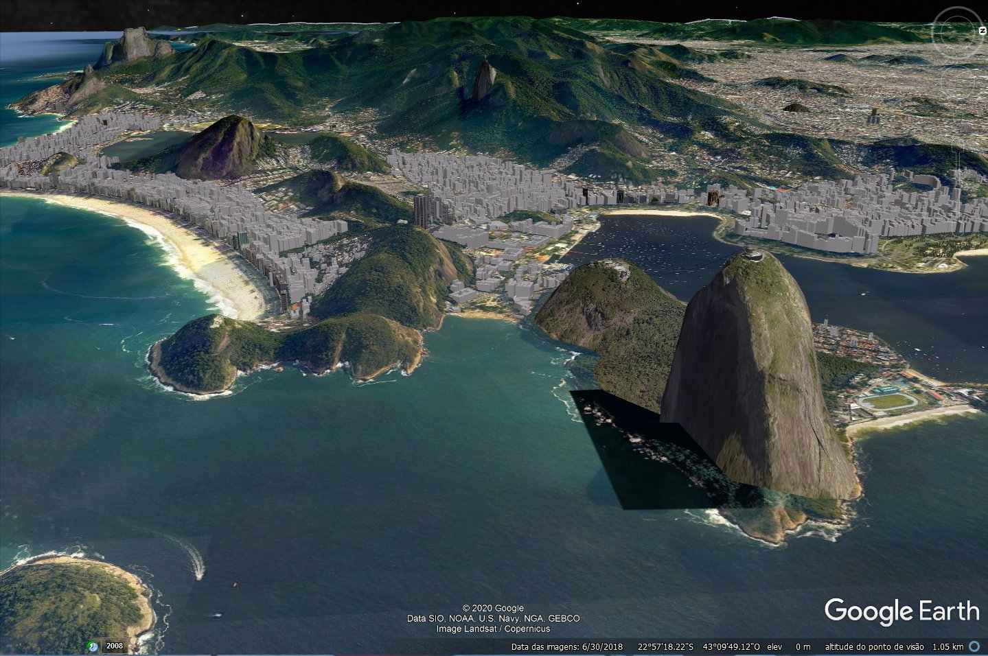Click the Image Landsat / Copernicus attribution
The image size is (988, 656).
pos(492,629)
